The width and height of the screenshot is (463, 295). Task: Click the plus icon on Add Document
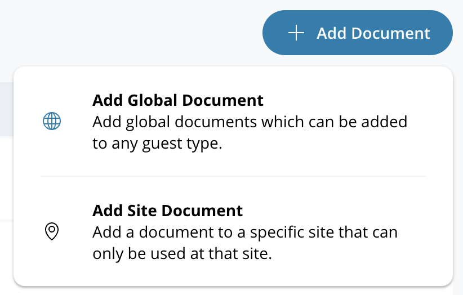point(296,33)
